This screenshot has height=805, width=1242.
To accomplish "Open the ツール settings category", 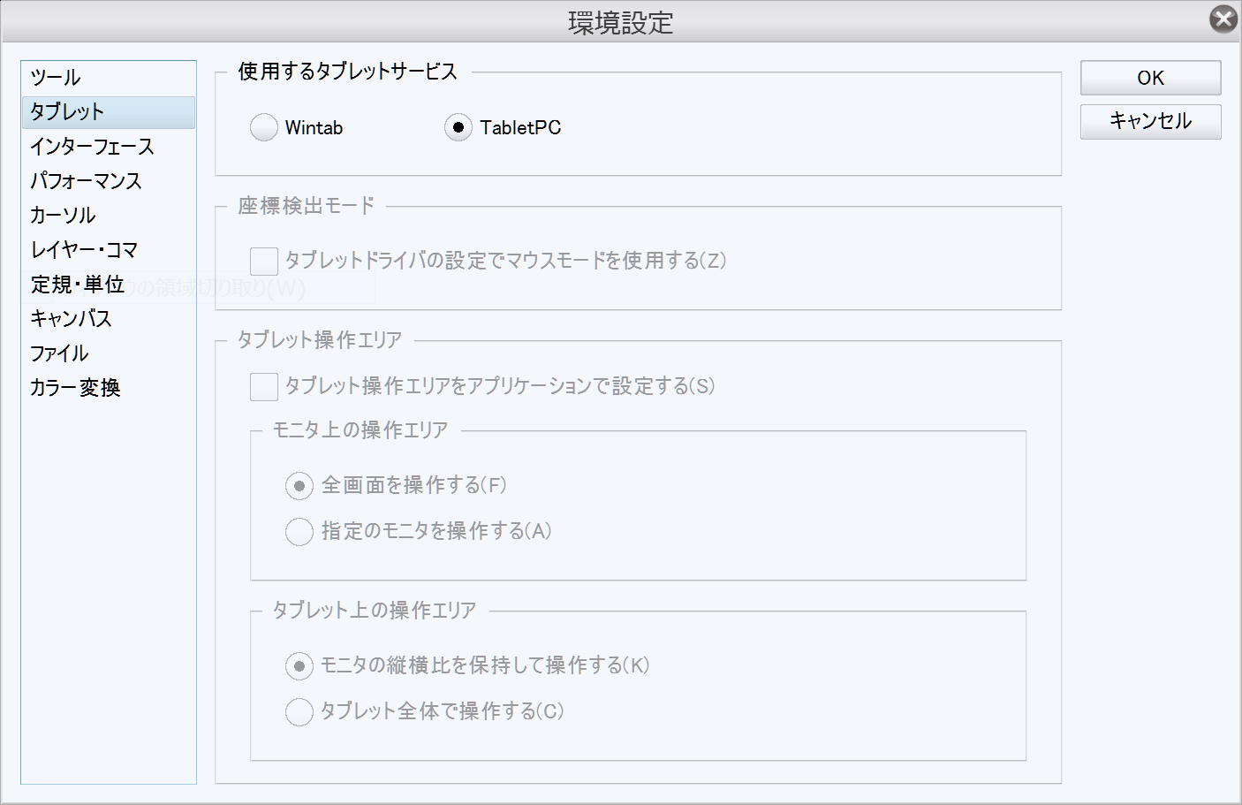I will coord(56,78).
